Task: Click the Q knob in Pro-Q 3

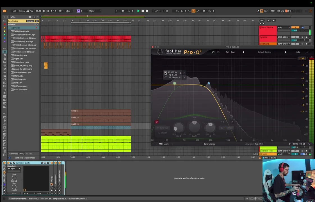Action: [x=210, y=128]
